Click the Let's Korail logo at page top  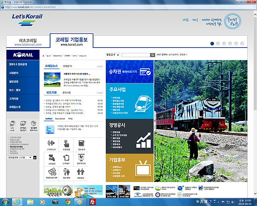point(27,20)
